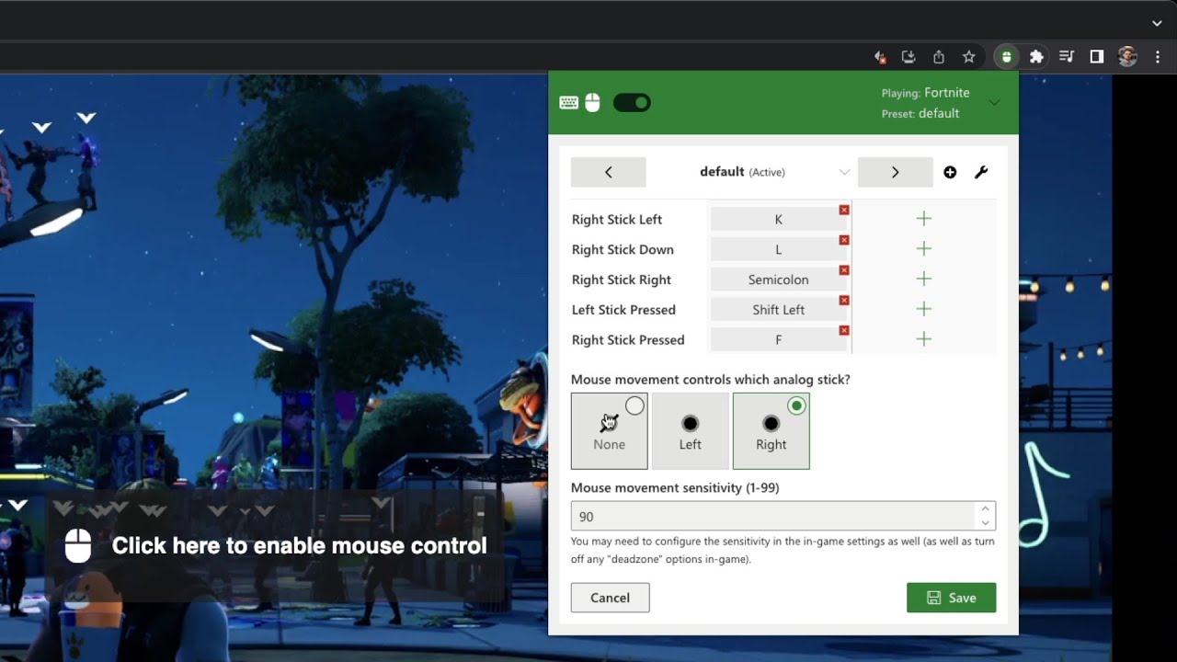Open the Chrome Extensions puzzle icon
Screen dimensions: 1177x662
[1036, 57]
